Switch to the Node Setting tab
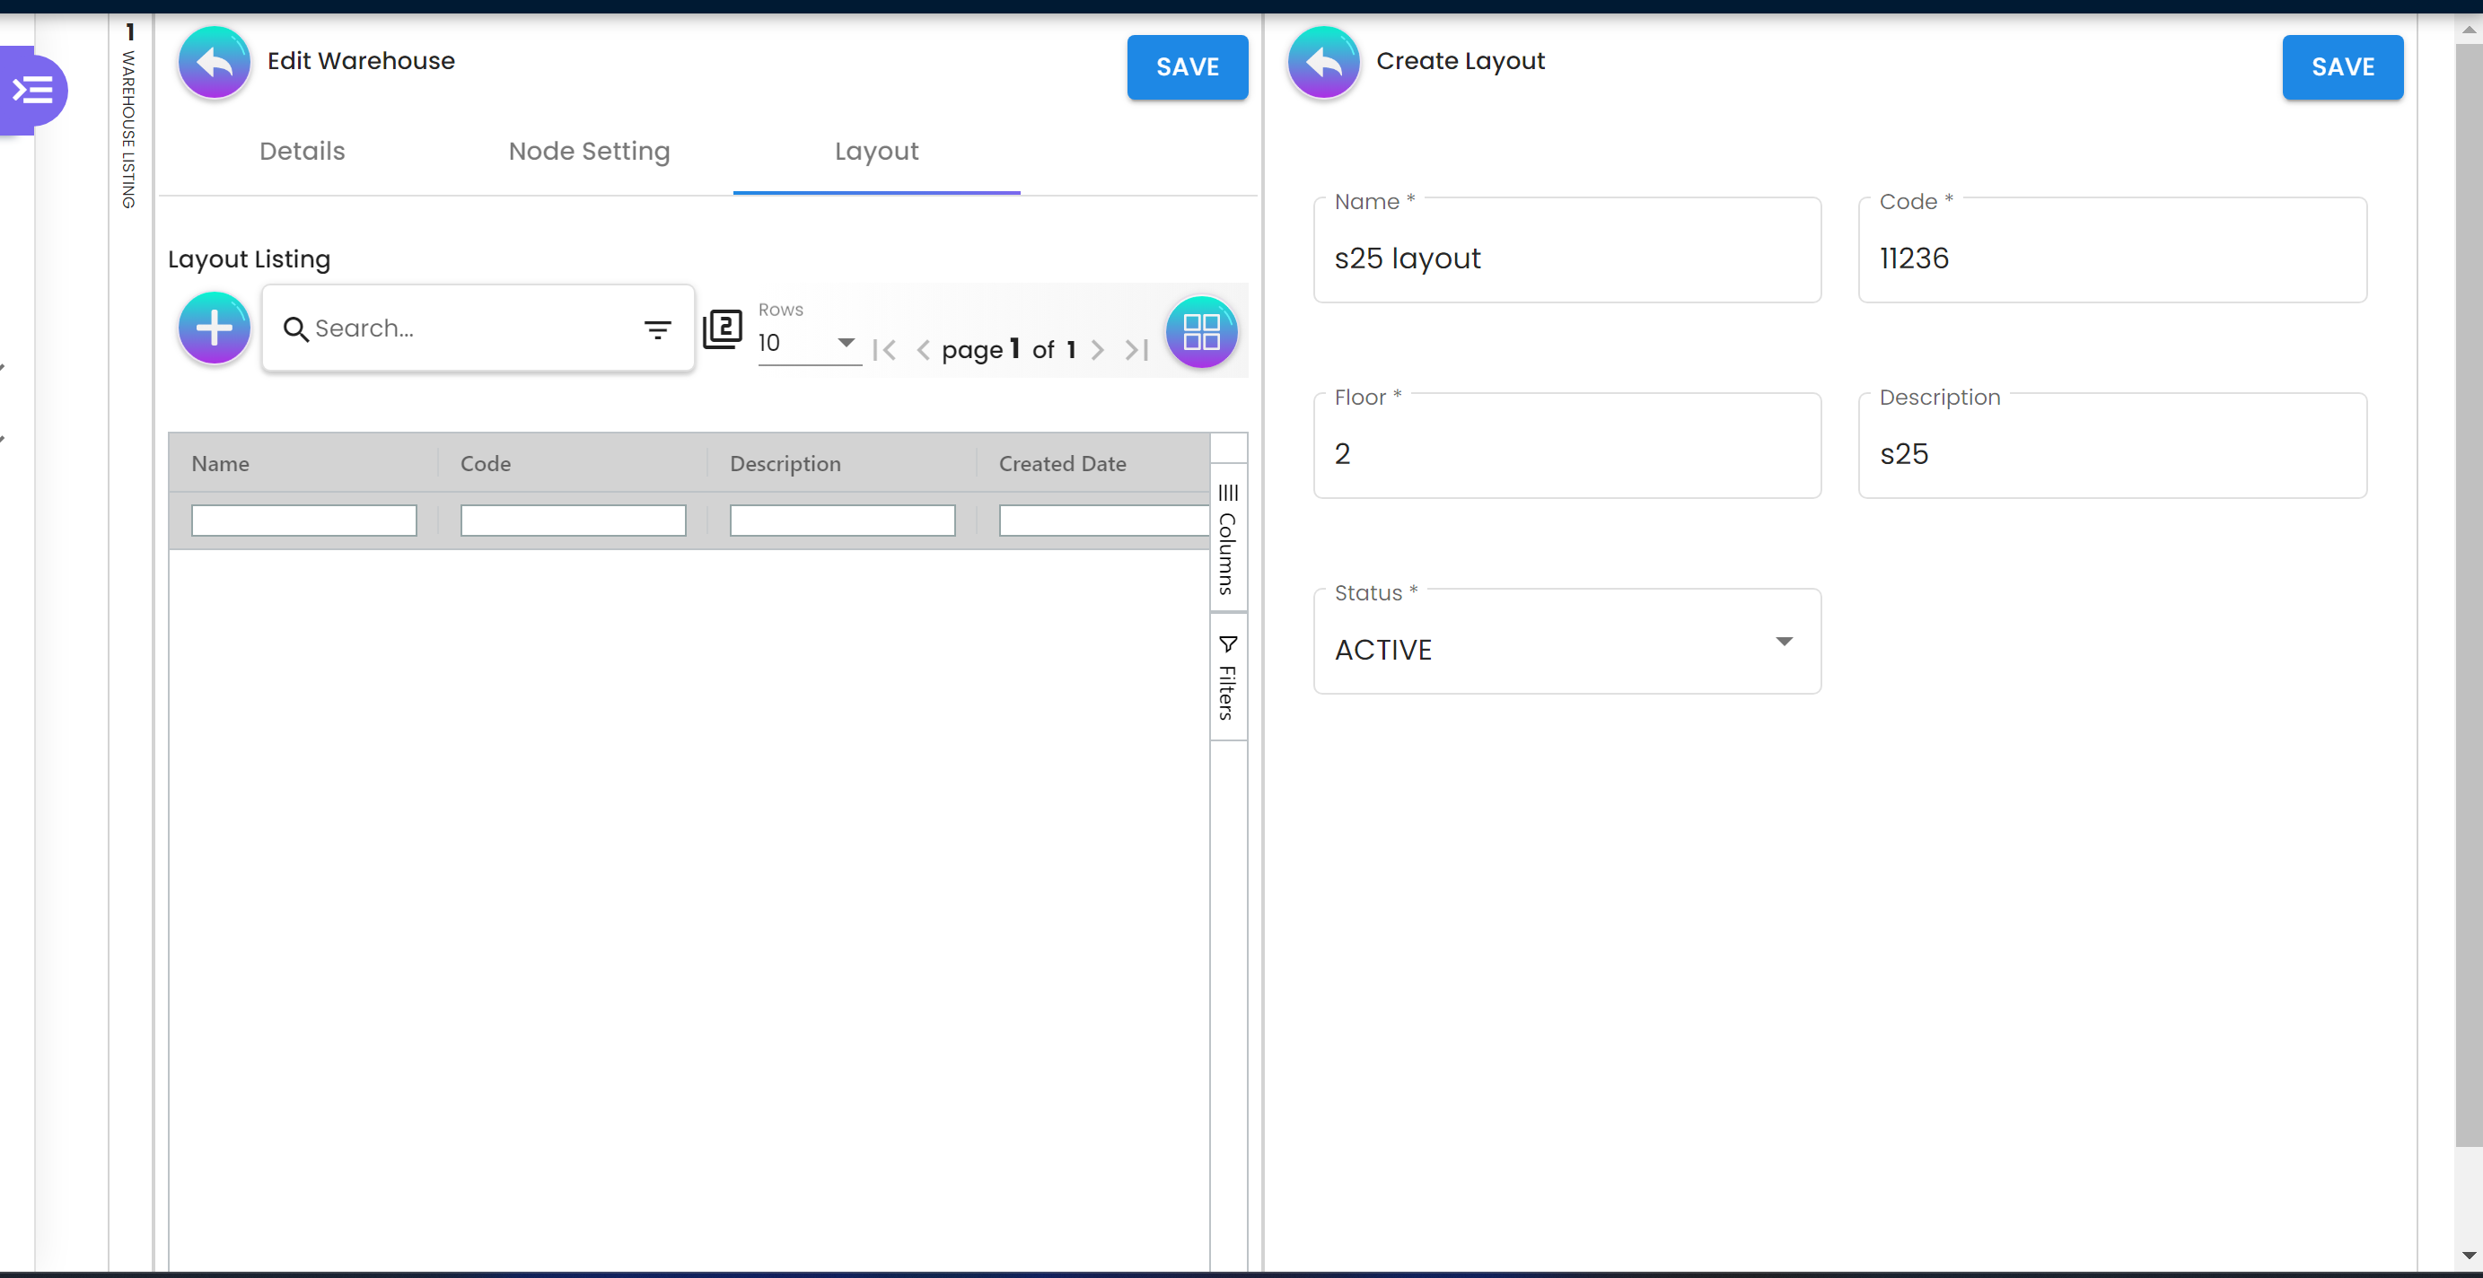Screen dimensions: 2483x1278 point(589,152)
